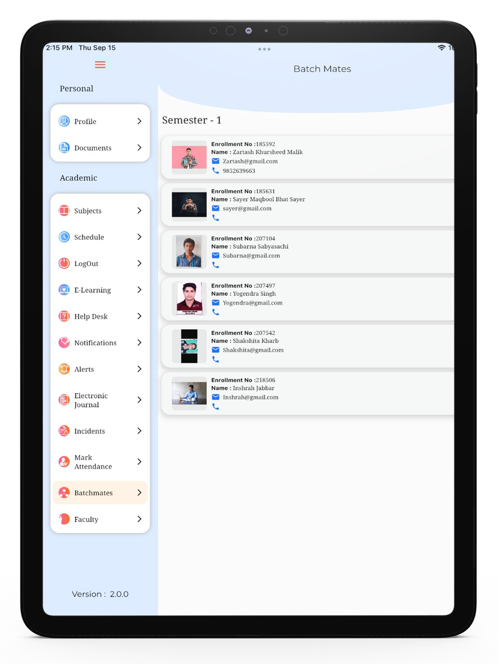The width and height of the screenshot is (498, 664).
Task: Open the Help Desk link
Action: 100,316
